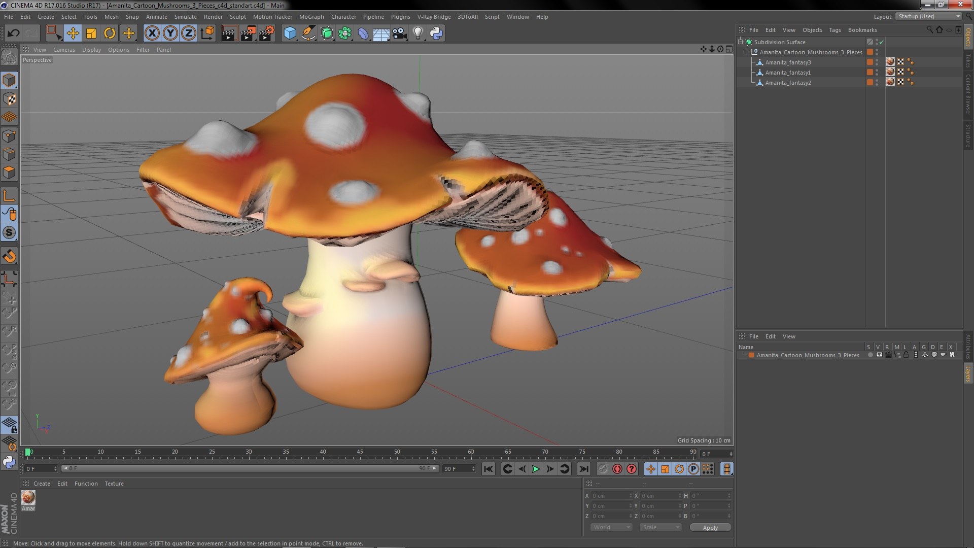Click the Camera object icon
This screenshot has height=548, width=974.
coord(400,33)
